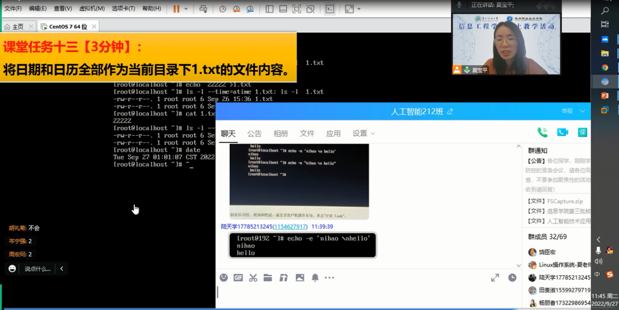Click the message alert bell icon

pyautogui.click(x=314, y=277)
